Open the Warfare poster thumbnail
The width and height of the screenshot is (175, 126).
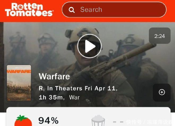(19, 83)
